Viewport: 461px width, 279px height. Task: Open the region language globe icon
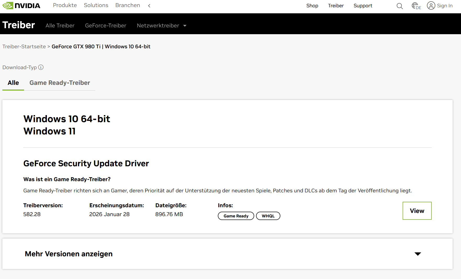416,6
